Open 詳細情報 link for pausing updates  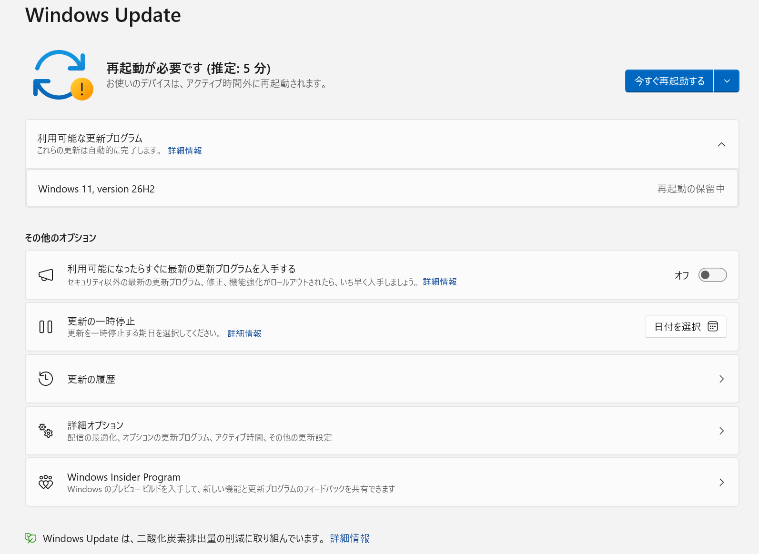coord(244,333)
